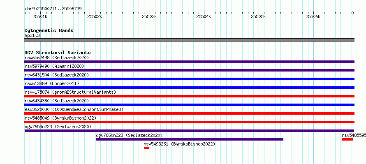Click the purple bar under nsv6562498
366x164 pixels.
coord(189,62)
